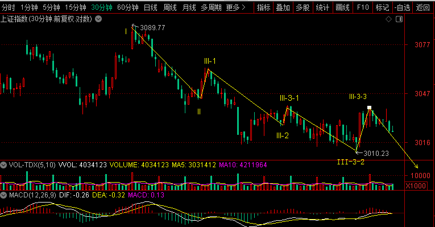Image resolution: width=435 pixels, height=227 pixels.
Task: Remove from watchlist via -自选
Action: click(x=403, y=7)
